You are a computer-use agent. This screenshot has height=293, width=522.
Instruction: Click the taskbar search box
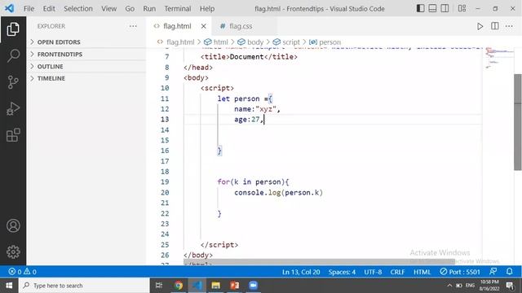pyautogui.click(x=84, y=286)
